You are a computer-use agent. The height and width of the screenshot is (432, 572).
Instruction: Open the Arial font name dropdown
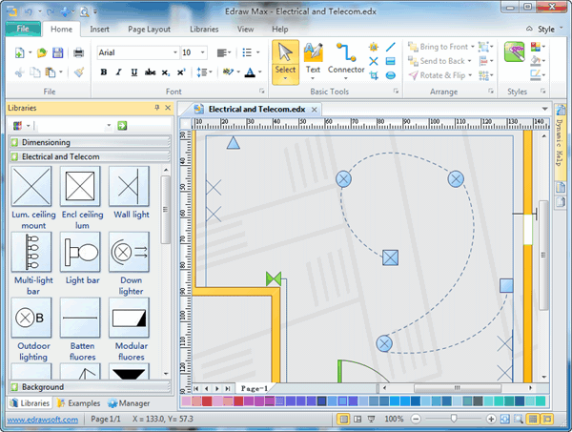174,52
